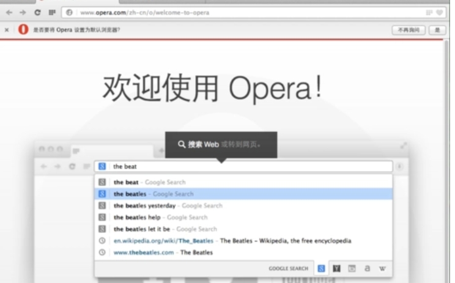Choose Wikipedia search engine icon
Screen dimensions: 455x283
tap(382, 268)
